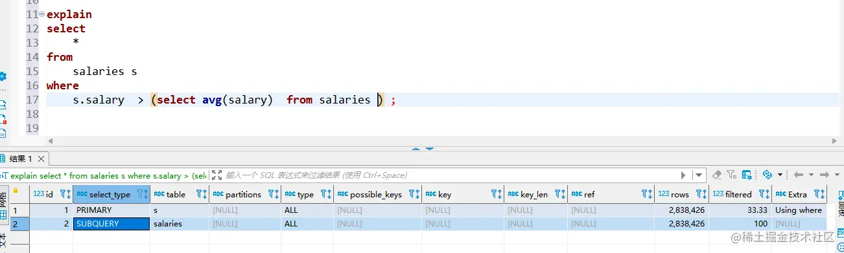
Task: Click the select_type column header
Action: click(111, 194)
